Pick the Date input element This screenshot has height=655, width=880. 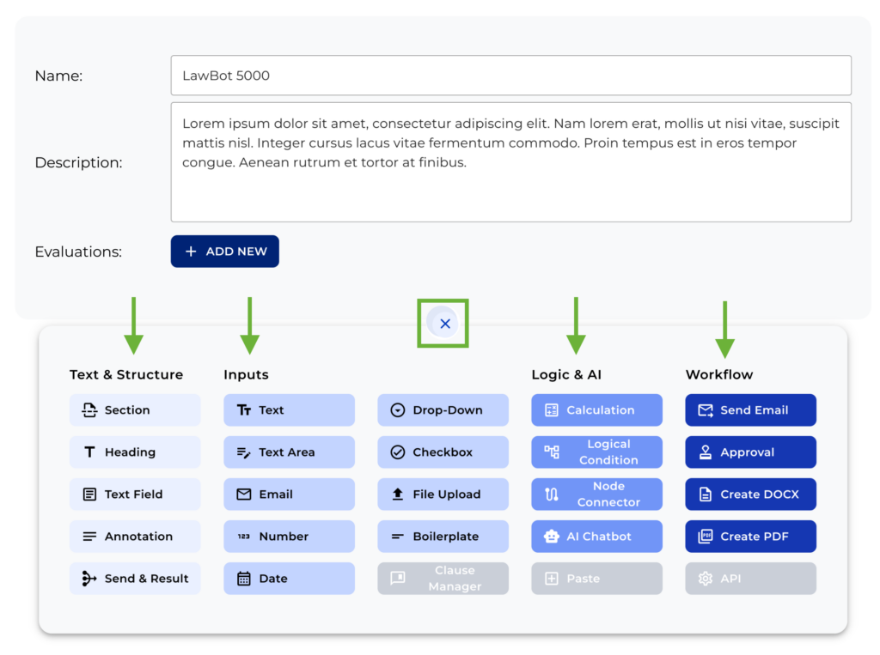pos(289,578)
